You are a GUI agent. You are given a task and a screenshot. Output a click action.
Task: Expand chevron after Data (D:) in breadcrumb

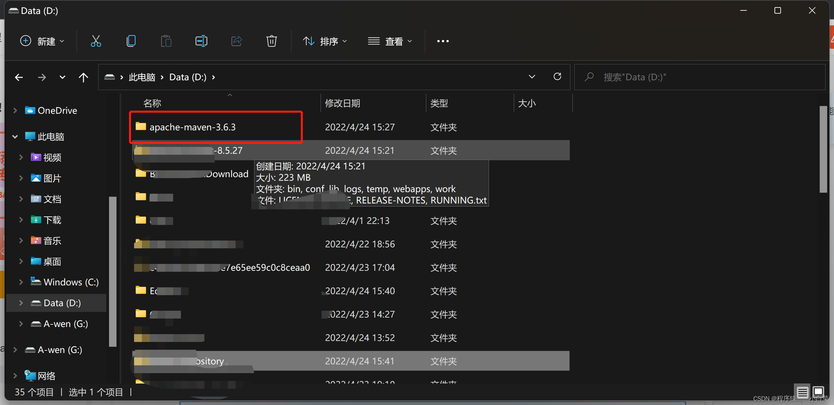[x=214, y=77]
